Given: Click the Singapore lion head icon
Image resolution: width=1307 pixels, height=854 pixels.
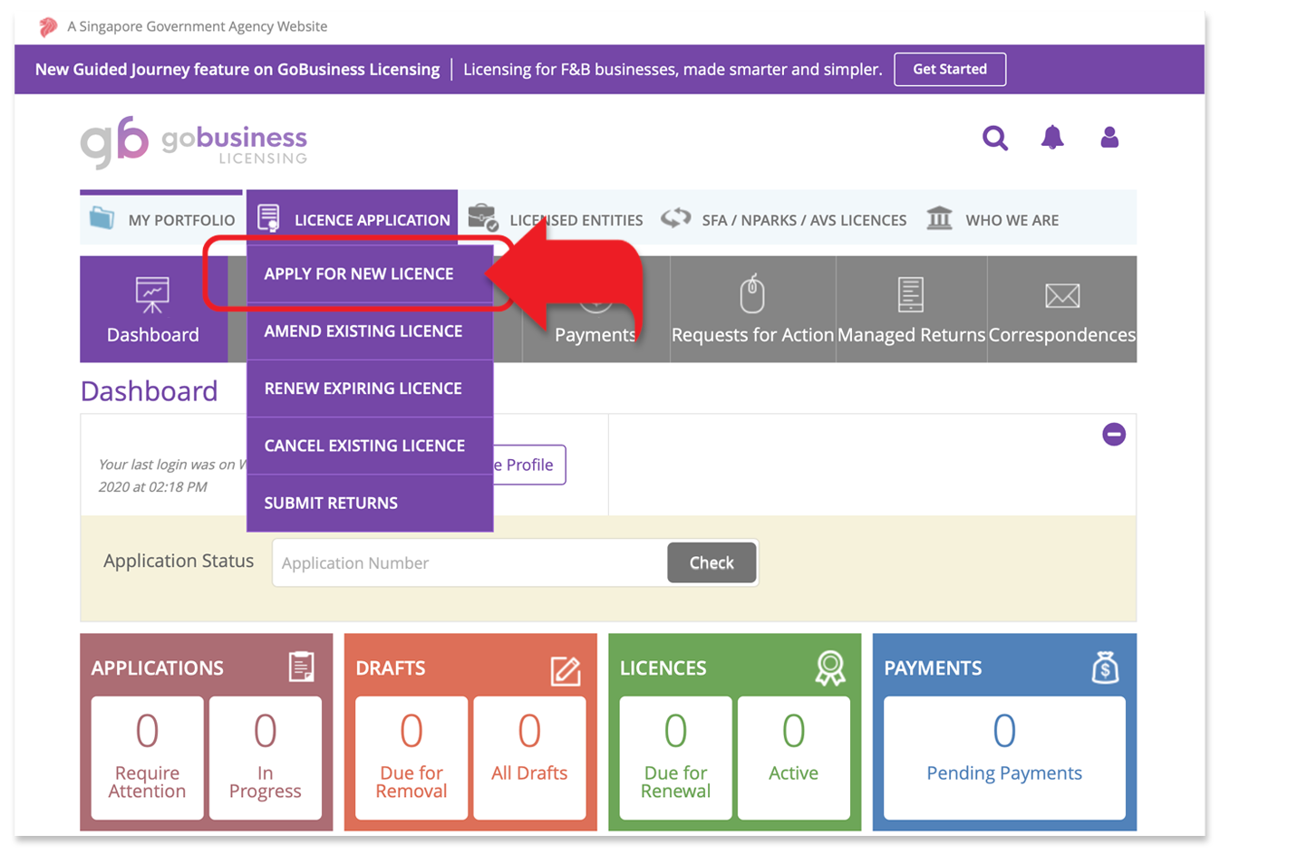Looking at the screenshot, I should click(x=48, y=26).
